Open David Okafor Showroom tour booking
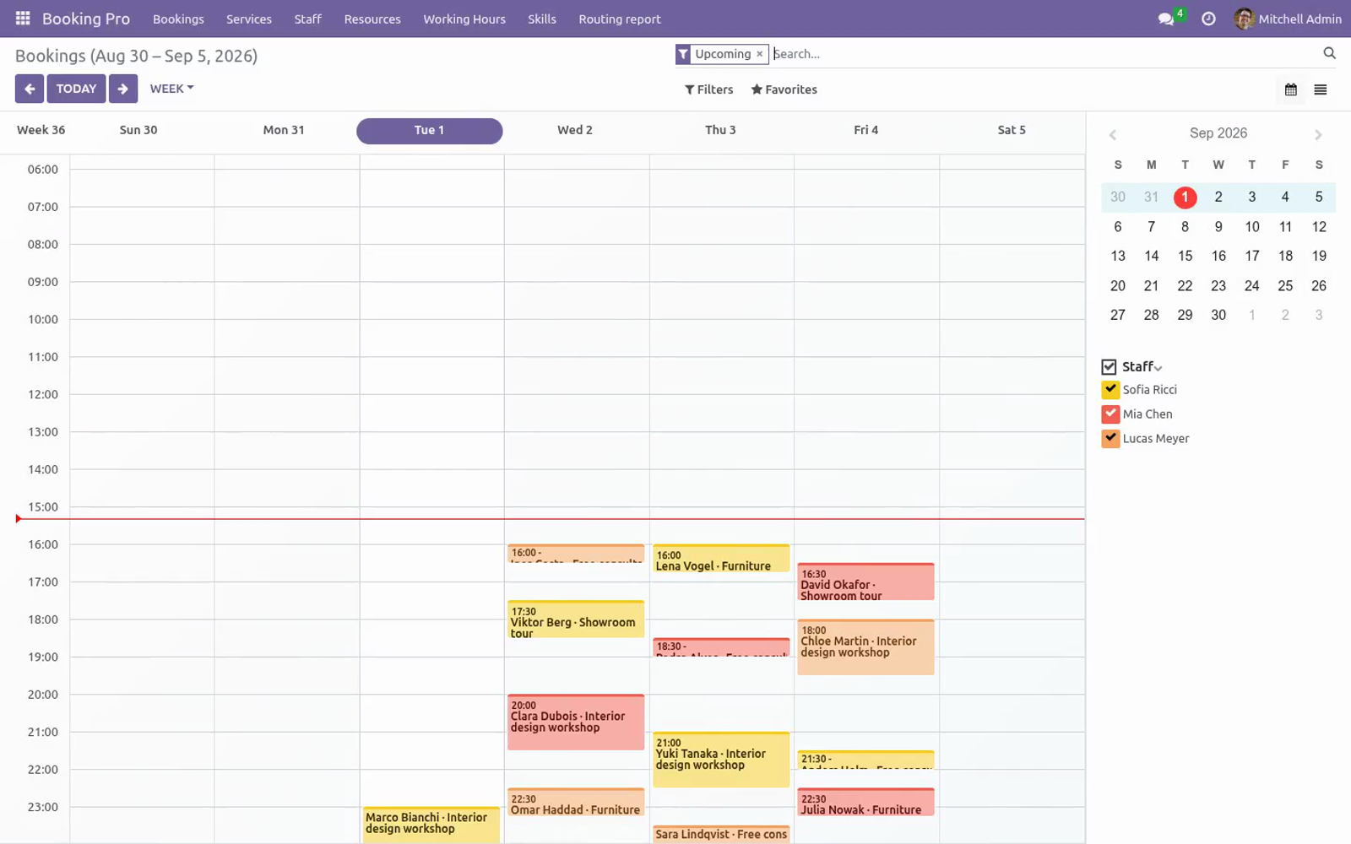1351x844 pixels. 865,582
